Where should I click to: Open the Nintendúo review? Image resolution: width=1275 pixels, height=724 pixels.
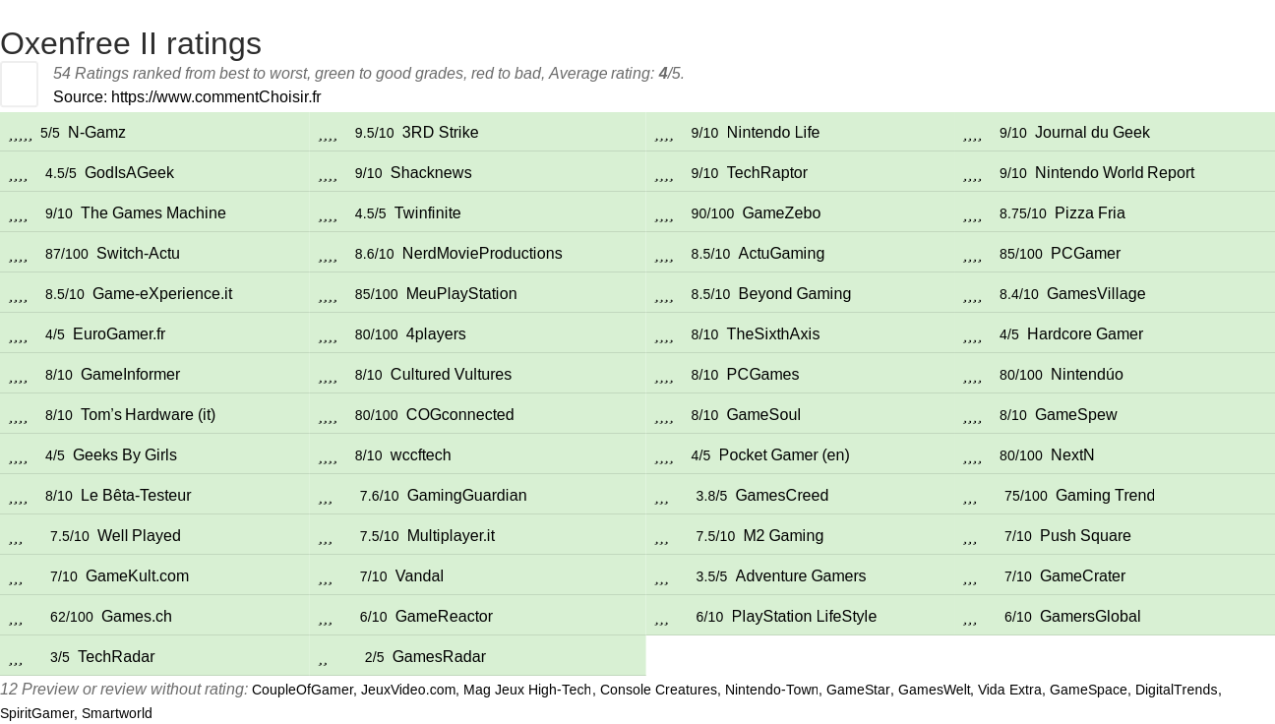1087,374
